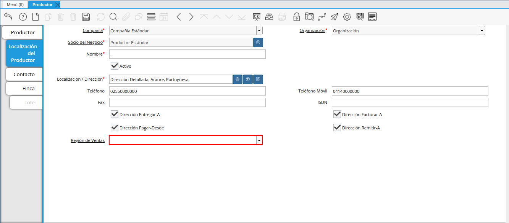The image size is (509, 223).
Task: Click the parent record up chevron icon
Action: point(217,17)
